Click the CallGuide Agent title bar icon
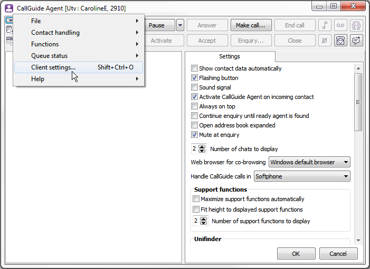370x269 pixels. 9,8
